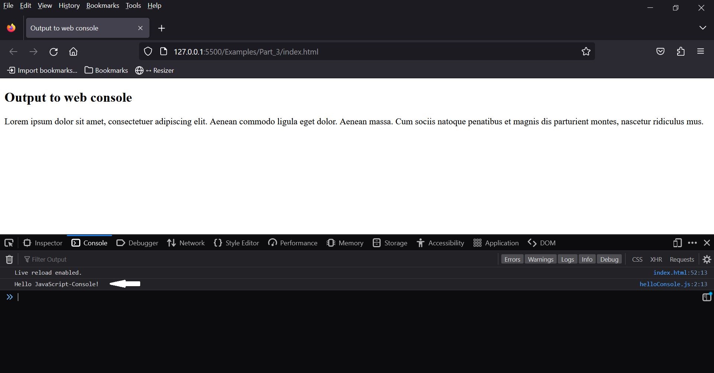This screenshot has height=373, width=714.
Task: Toggle the Errors log filter
Action: 512,259
